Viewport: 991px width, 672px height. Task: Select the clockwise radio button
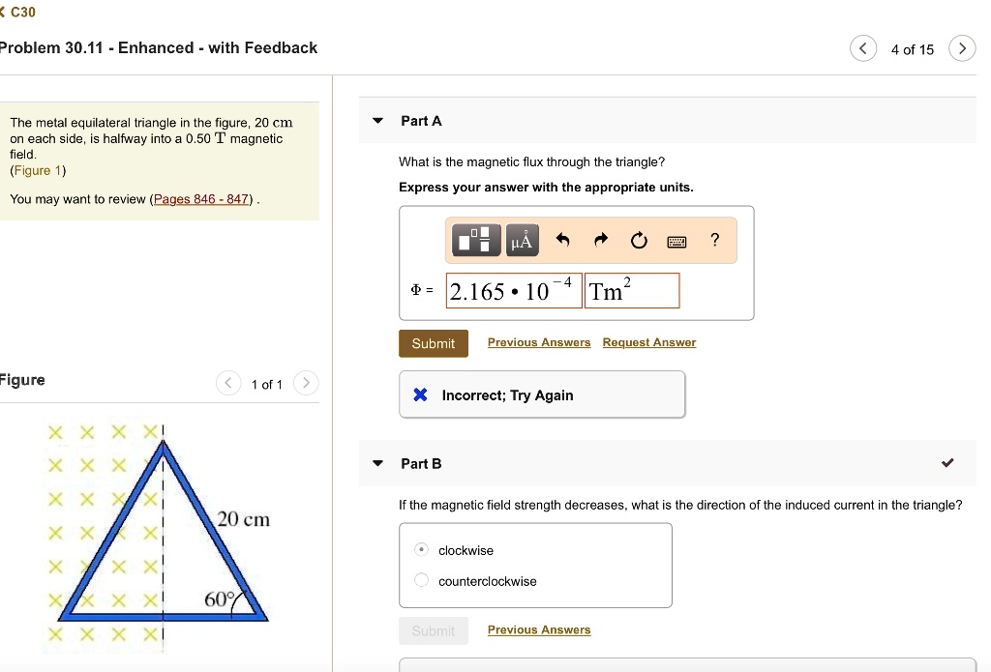421,548
